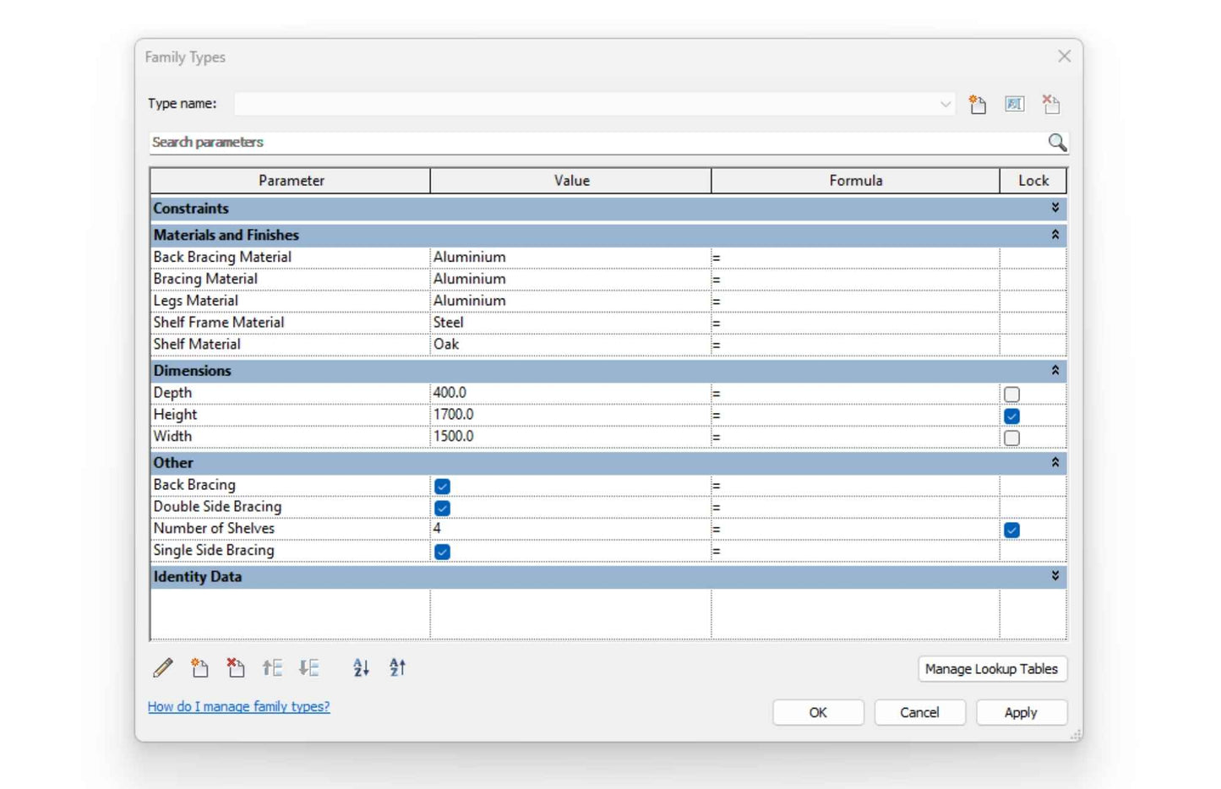Viewport: 1221px width, 789px height.
Task: Click the Edit Parameter pencil icon
Action: (163, 668)
